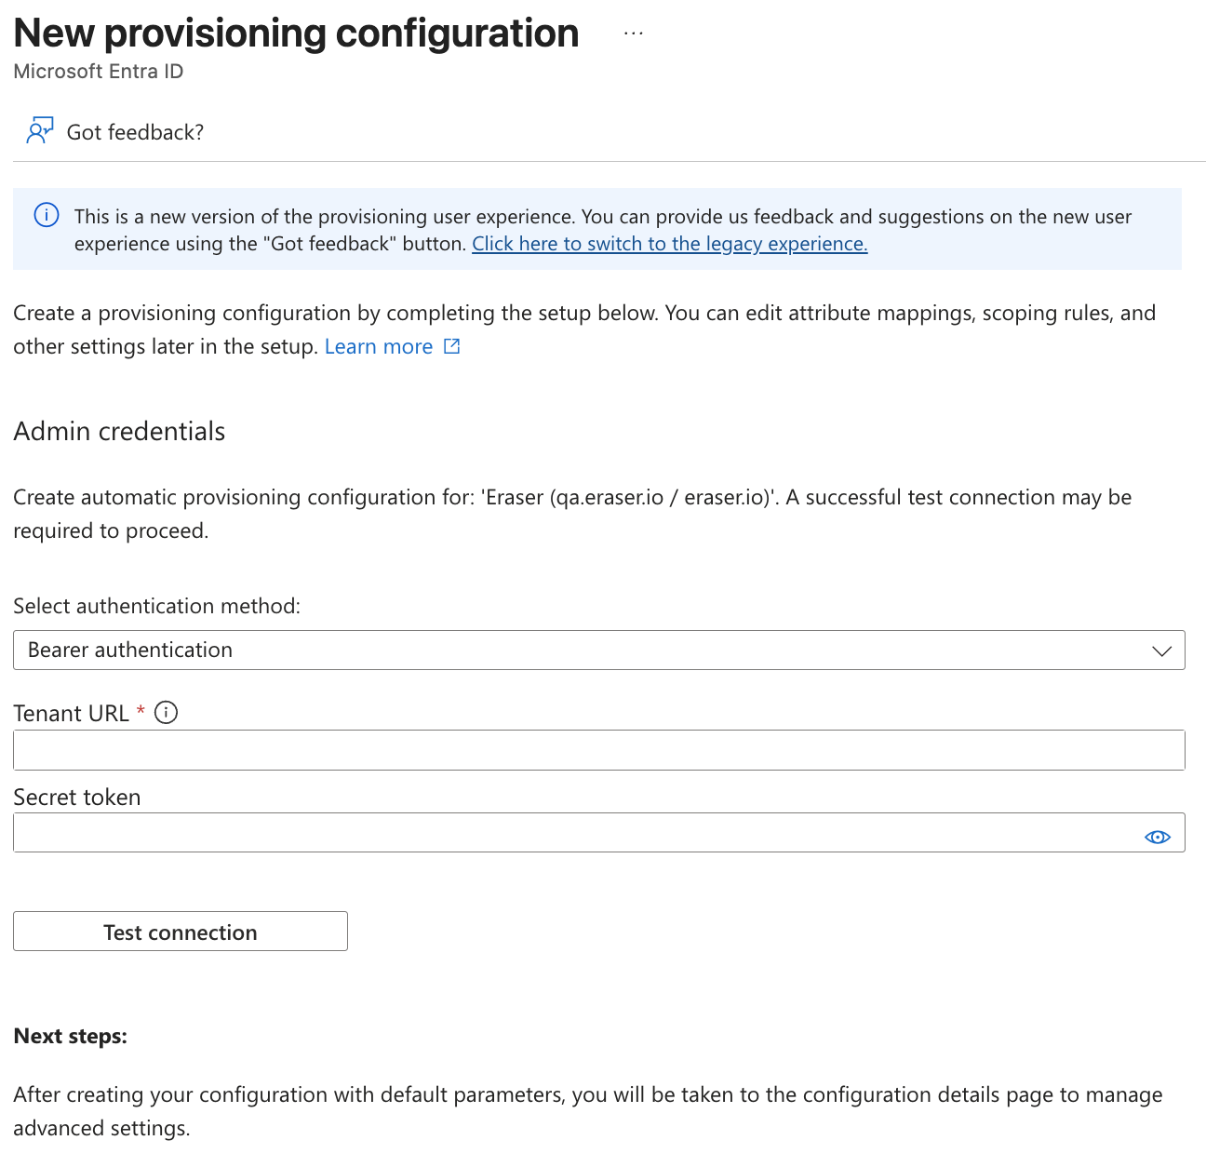
Task: Click Tenant URL info tooltip icon
Action: pos(166,713)
